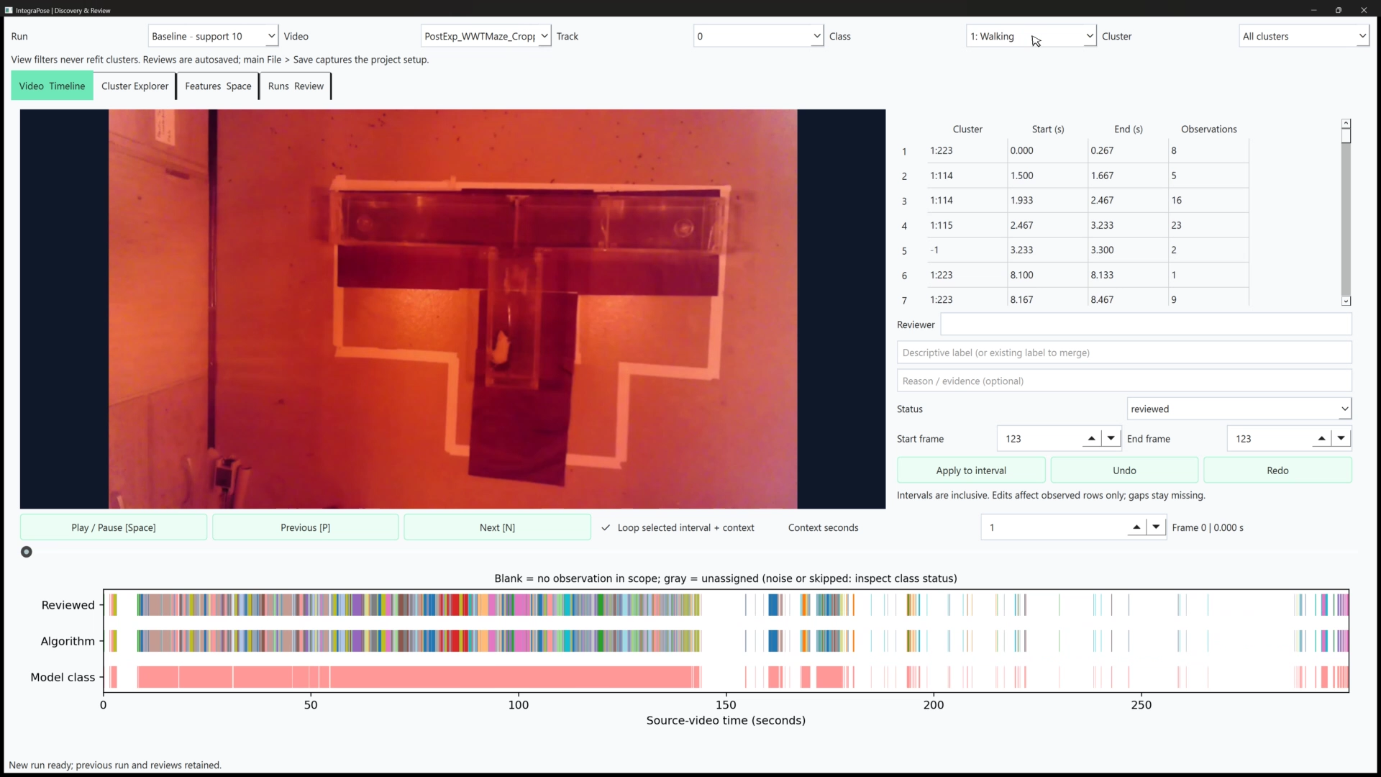This screenshot has height=777, width=1381.
Task: Click the End (s) column header
Action: pos(1128,129)
